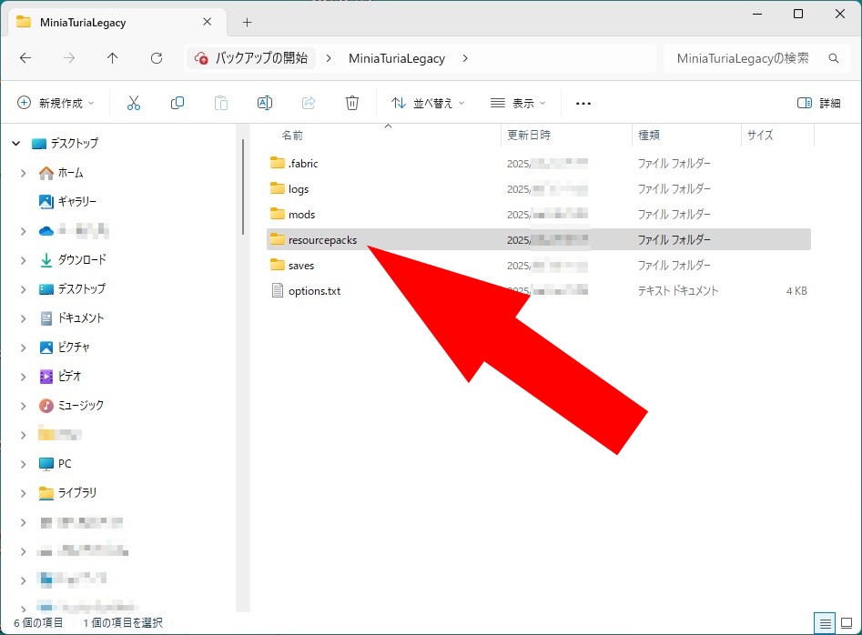Screen dimensions: 862x635
Task: Select デスクトップ under ダウンロード in navigation pane
Action: tap(72, 289)
